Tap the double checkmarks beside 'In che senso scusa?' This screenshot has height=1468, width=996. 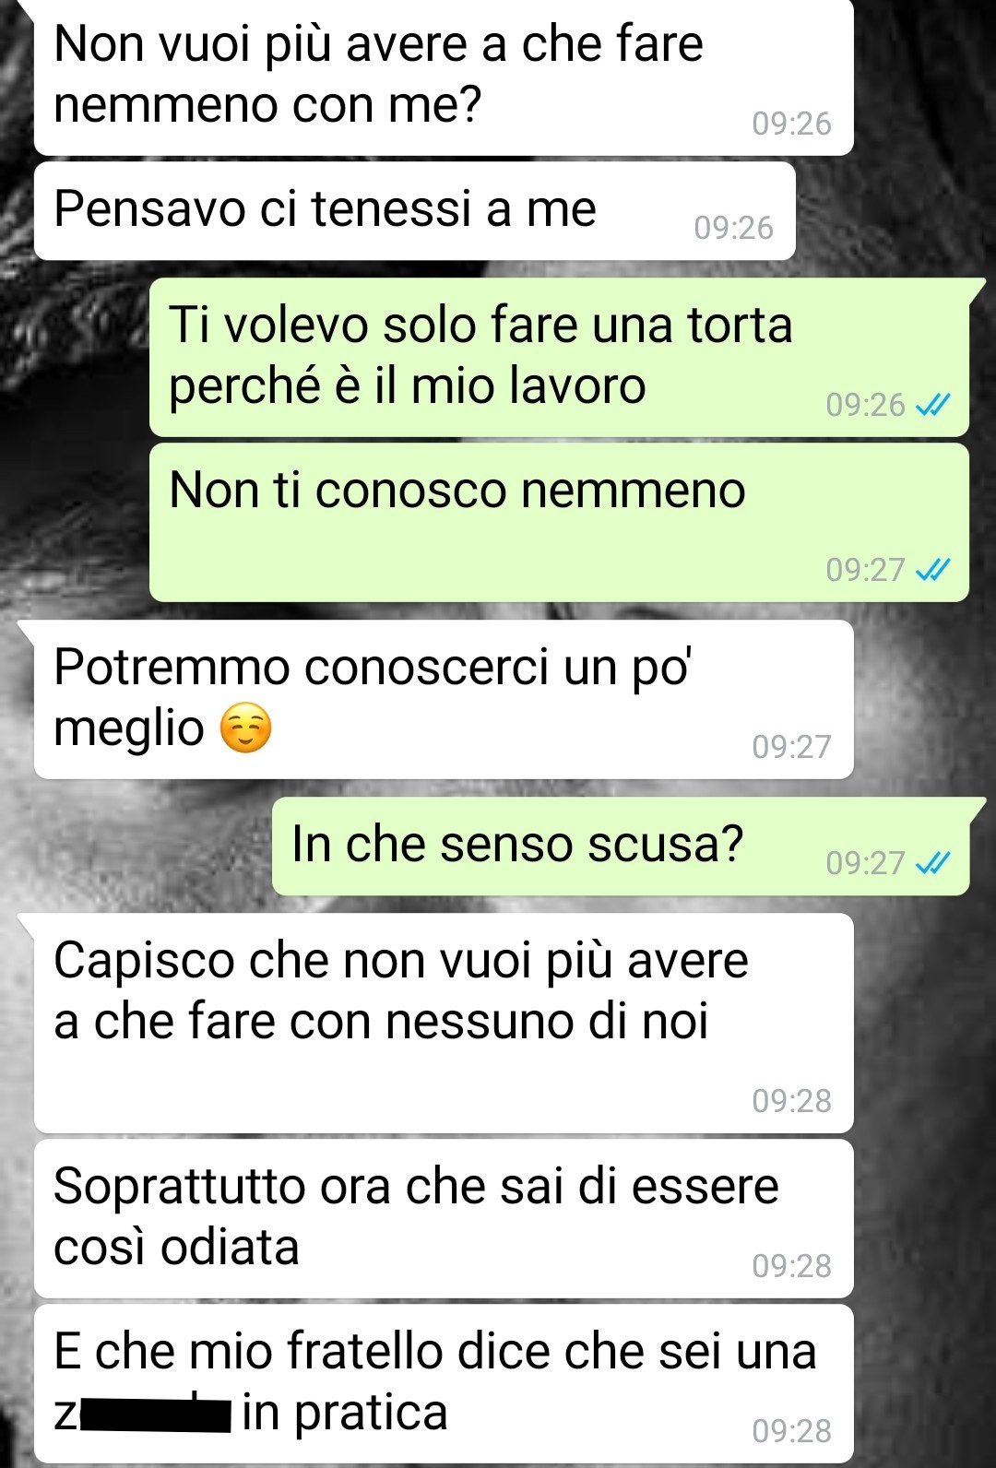pos(932,863)
